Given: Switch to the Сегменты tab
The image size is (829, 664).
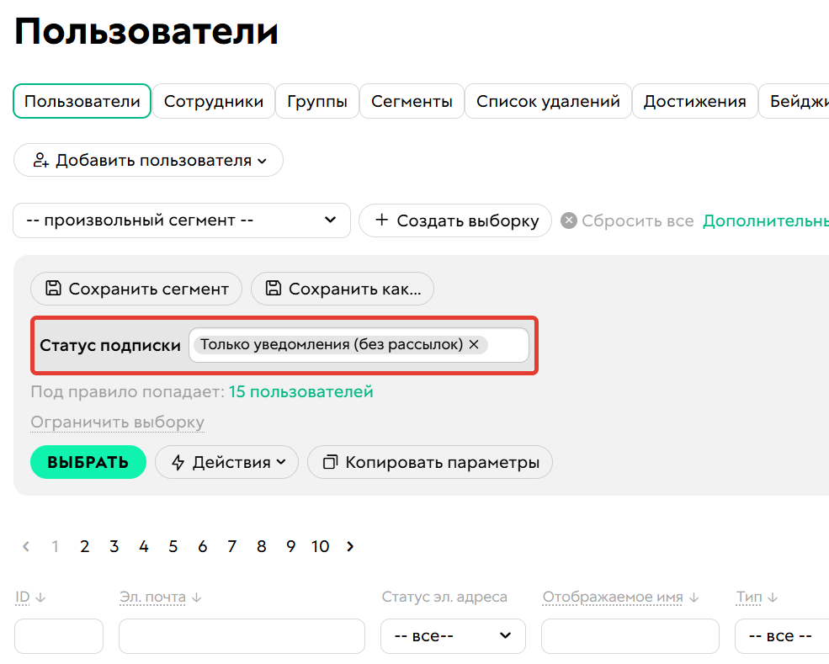Looking at the screenshot, I should [411, 100].
